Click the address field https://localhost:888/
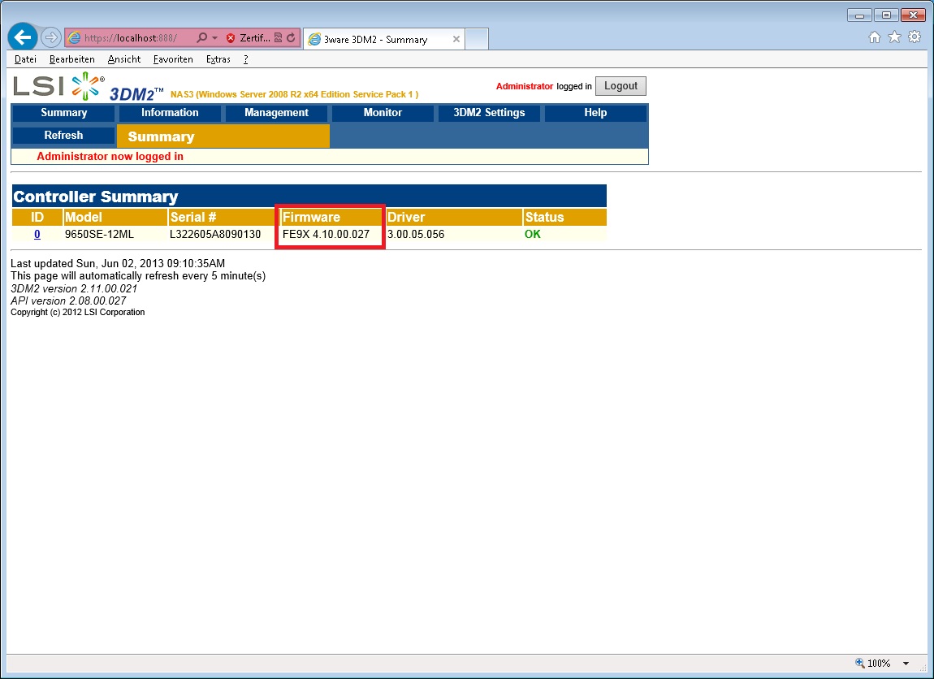Screen dimensions: 934x679 click(131, 38)
